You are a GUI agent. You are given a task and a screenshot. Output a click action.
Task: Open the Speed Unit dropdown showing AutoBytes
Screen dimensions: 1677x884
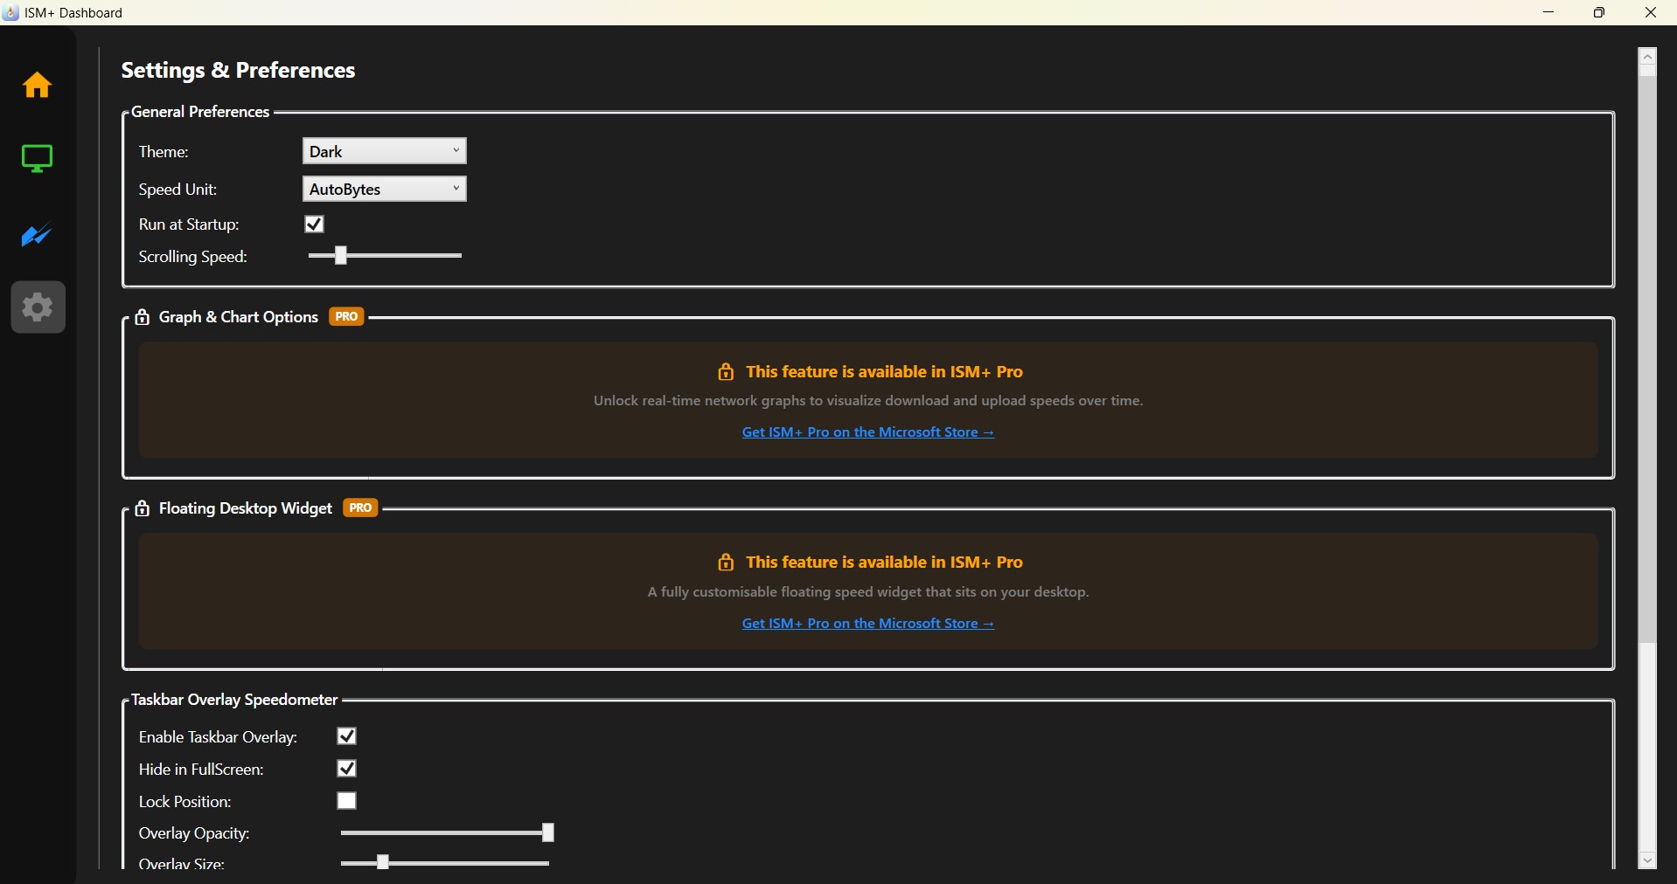tap(385, 189)
